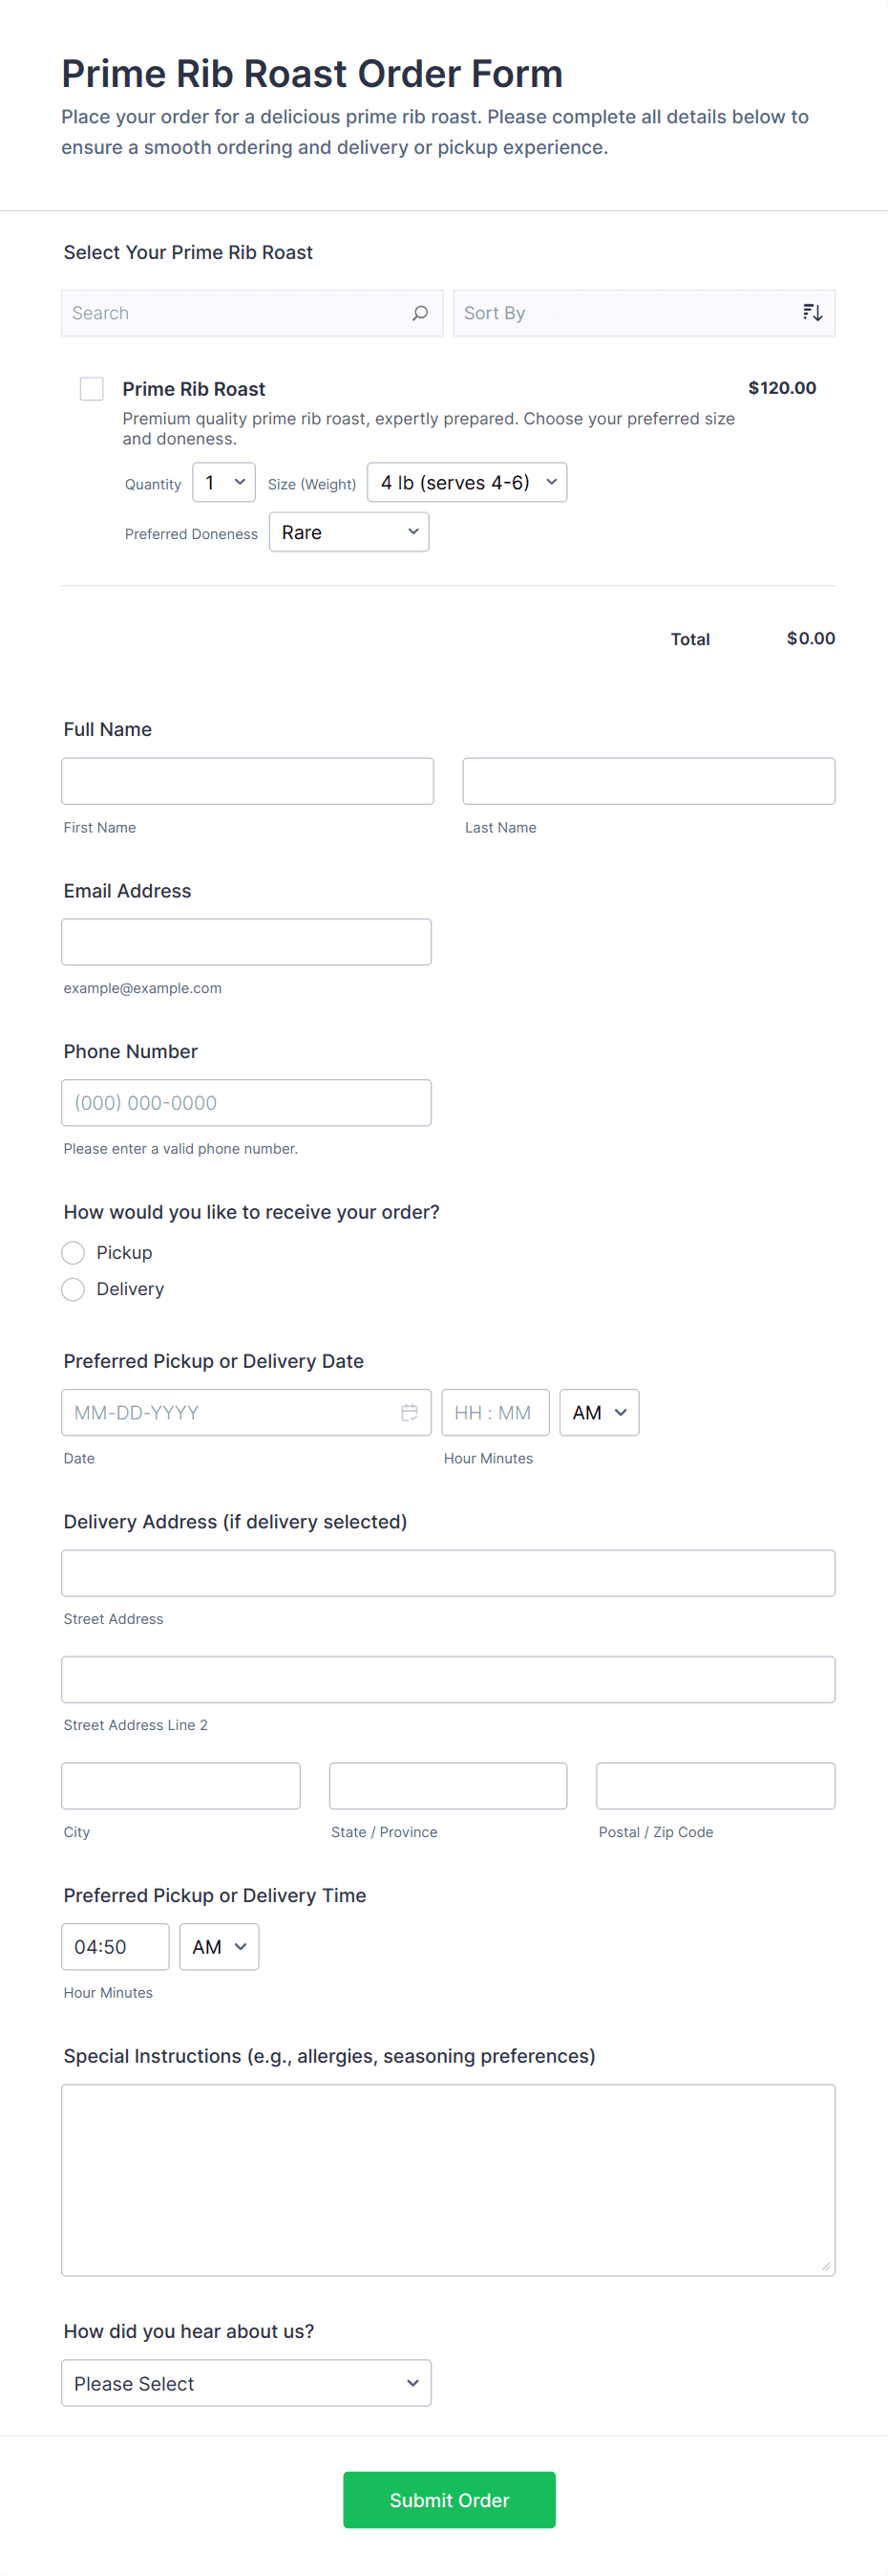888x2576 pixels.
Task: Check the Prime Rib Roast product checkbox
Action: 92,389
